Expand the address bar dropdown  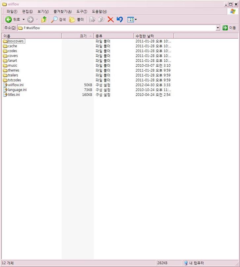[x=218, y=28]
